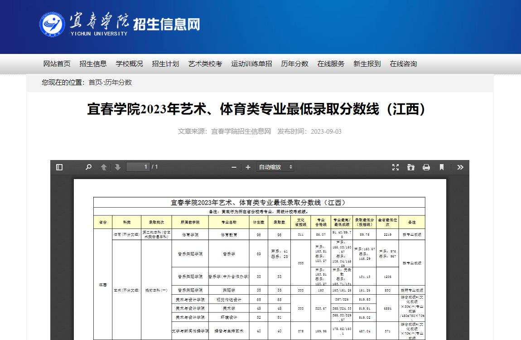Click the PDF table title row

(259, 202)
